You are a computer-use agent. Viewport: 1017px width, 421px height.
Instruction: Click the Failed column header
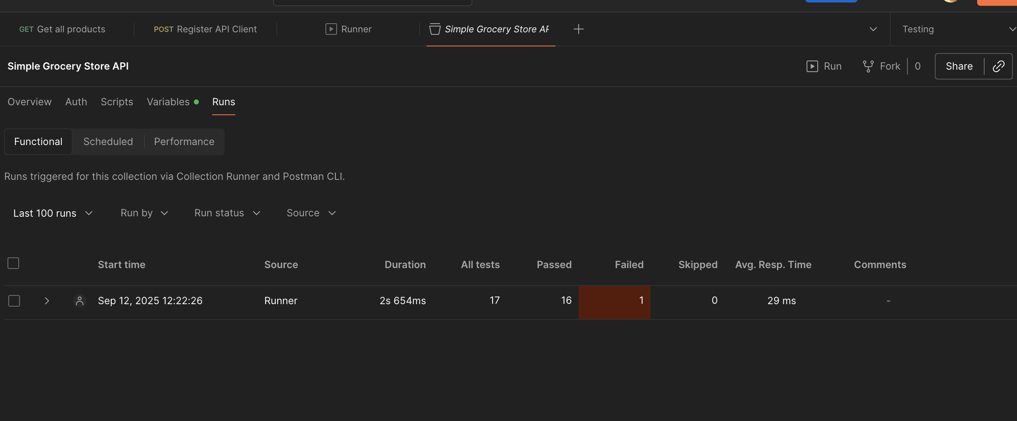(x=629, y=265)
